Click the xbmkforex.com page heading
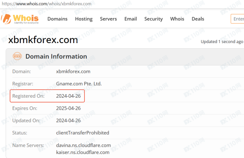Viewport: 244px width, 158px height. pos(43,40)
